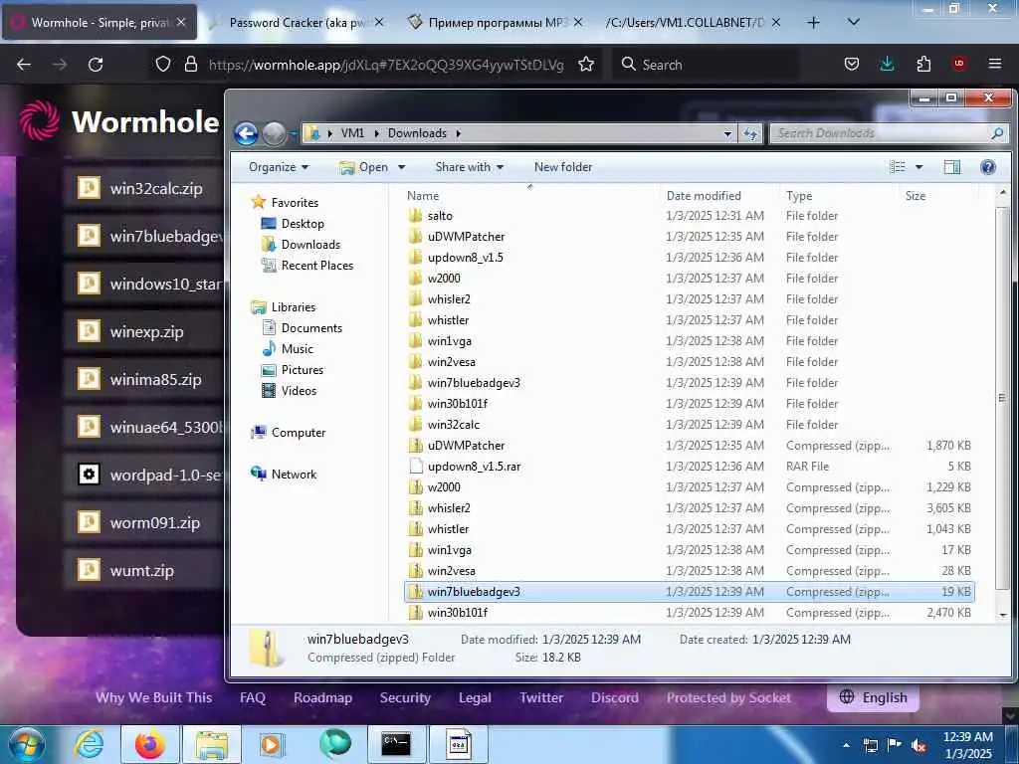Expand the address bar history dropdown
The width and height of the screenshot is (1019, 764).
point(727,134)
